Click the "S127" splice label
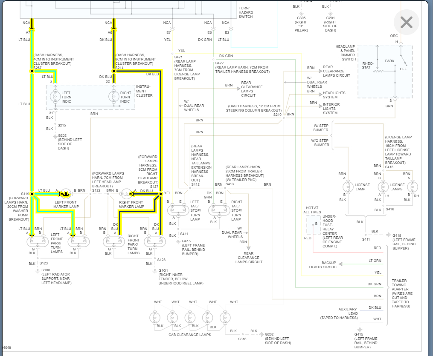This screenshot has height=356, width=433. (x=154, y=187)
